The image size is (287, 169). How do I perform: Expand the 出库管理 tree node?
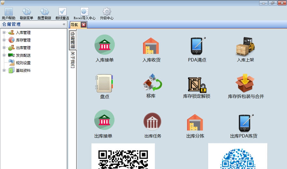click(4, 48)
